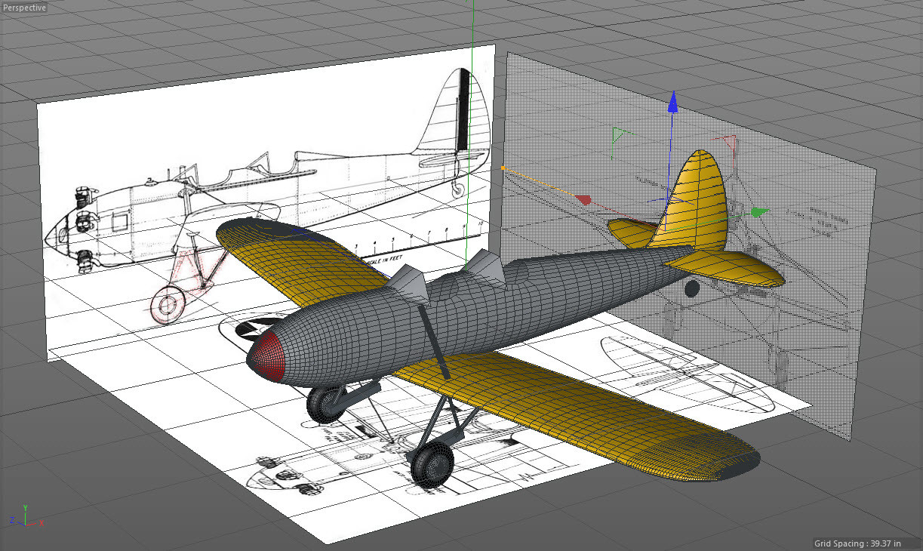The height and width of the screenshot is (551, 923).
Task: Click the world axis indicator in the viewport corner
Action: [25, 516]
